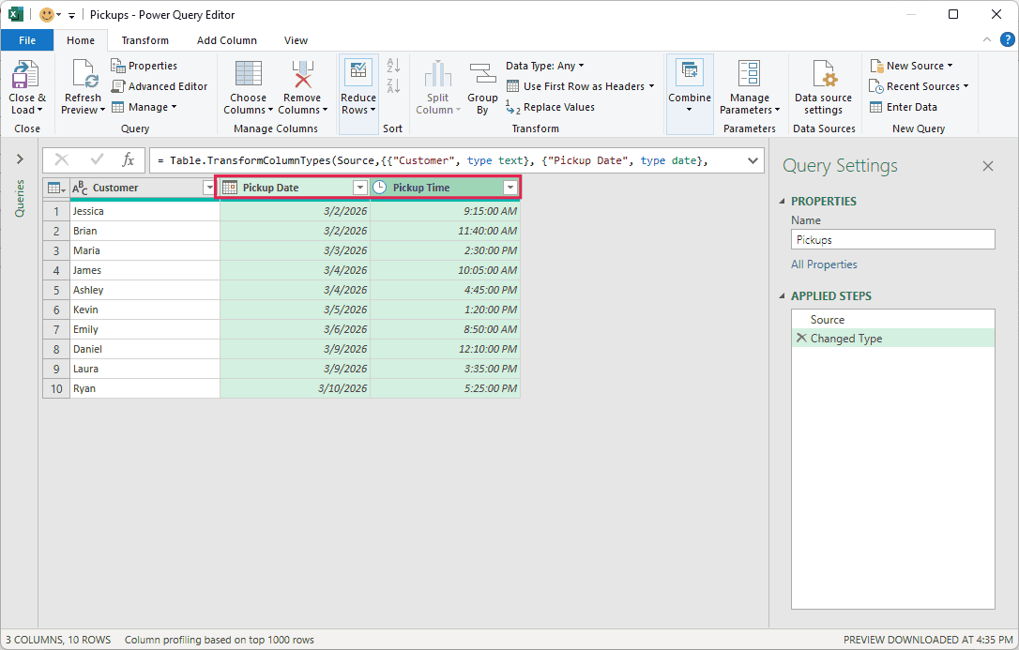Image resolution: width=1019 pixels, height=650 pixels.
Task: Collapse the ribbon with the caret
Action: 986,39
